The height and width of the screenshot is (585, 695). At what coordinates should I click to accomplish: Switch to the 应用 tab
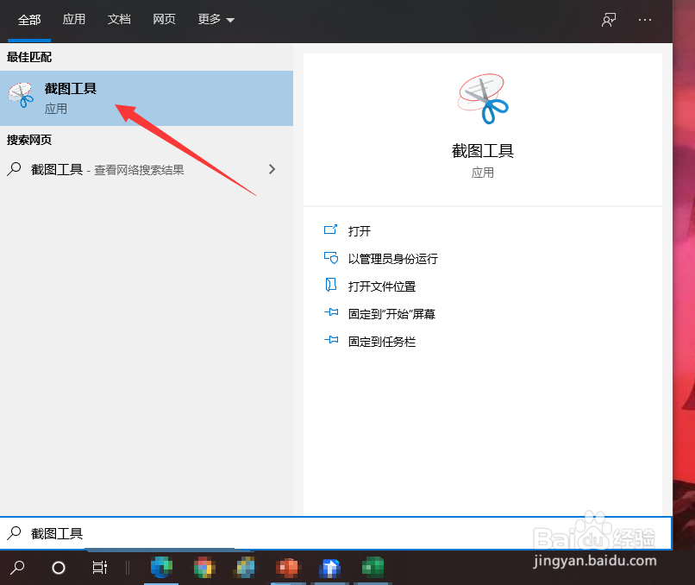pyautogui.click(x=74, y=19)
